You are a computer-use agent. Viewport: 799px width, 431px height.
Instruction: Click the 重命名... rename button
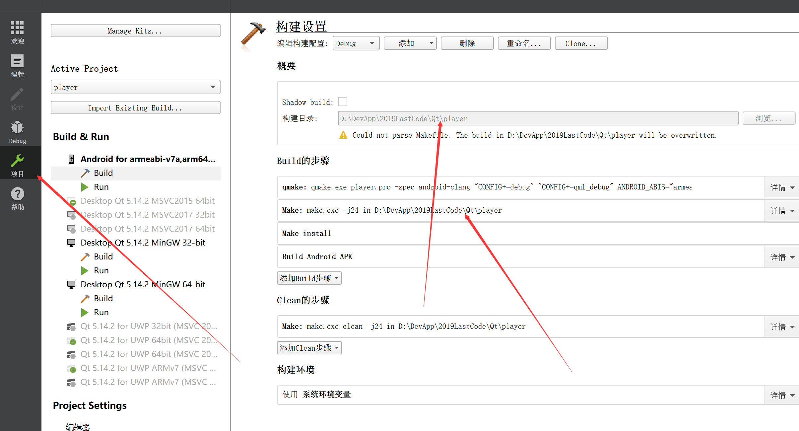click(x=524, y=43)
